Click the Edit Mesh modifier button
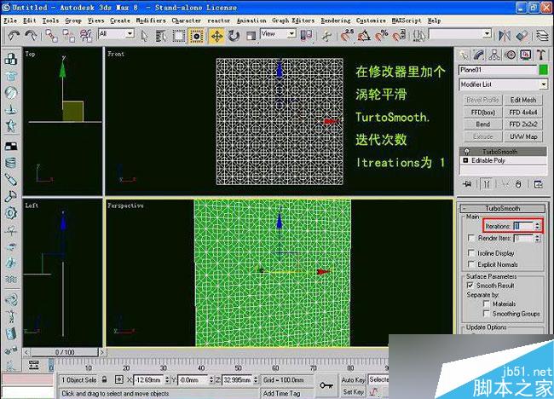Viewport: 554px width, 399px height. click(x=523, y=100)
